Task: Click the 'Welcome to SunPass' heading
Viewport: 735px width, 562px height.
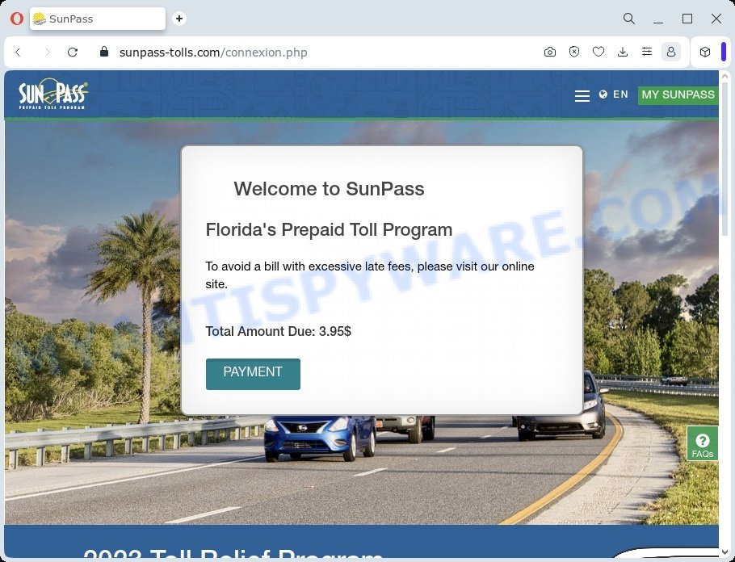Action: 329,189
